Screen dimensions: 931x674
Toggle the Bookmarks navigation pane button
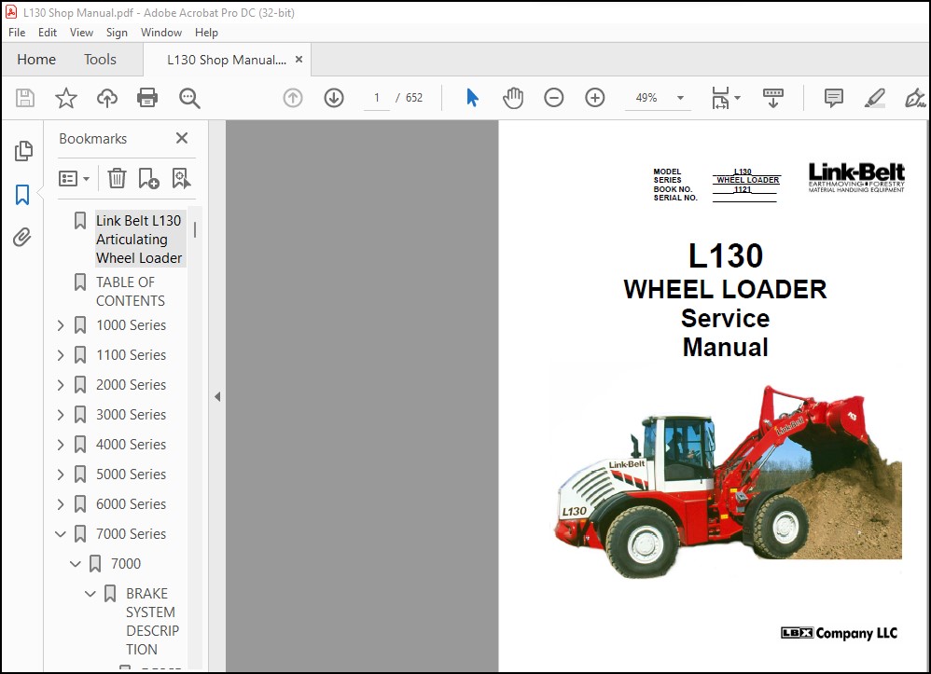22,195
